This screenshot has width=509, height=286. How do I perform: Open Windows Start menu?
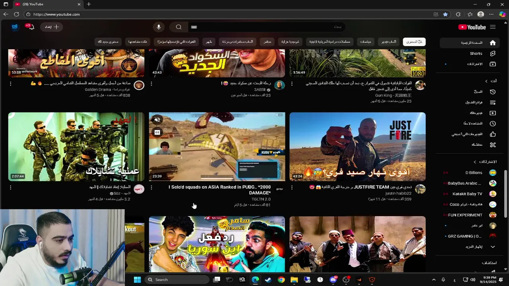(x=137, y=280)
